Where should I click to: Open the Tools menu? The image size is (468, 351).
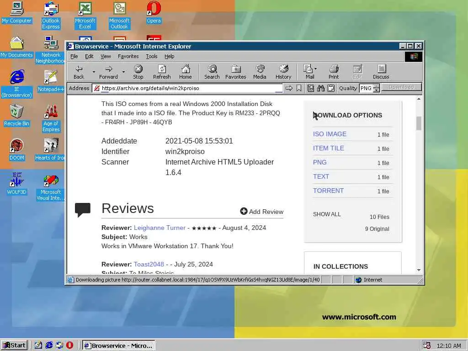[x=151, y=56]
